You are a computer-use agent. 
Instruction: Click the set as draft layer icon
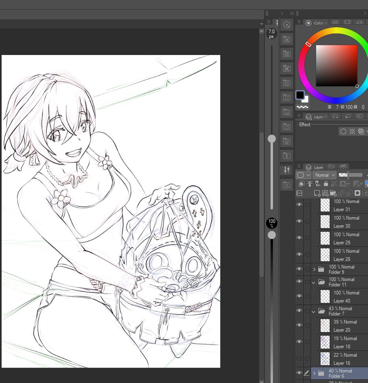[x=318, y=184]
